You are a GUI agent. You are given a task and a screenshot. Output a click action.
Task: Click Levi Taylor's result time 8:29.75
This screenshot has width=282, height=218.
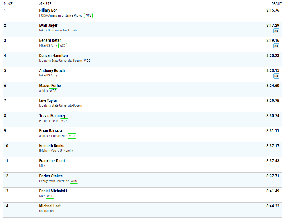pos(273,101)
